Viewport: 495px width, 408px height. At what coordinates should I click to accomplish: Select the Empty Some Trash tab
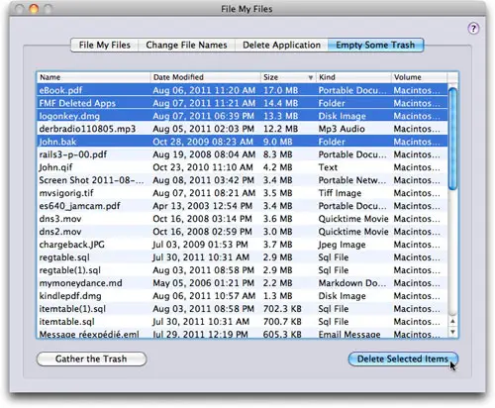click(375, 45)
